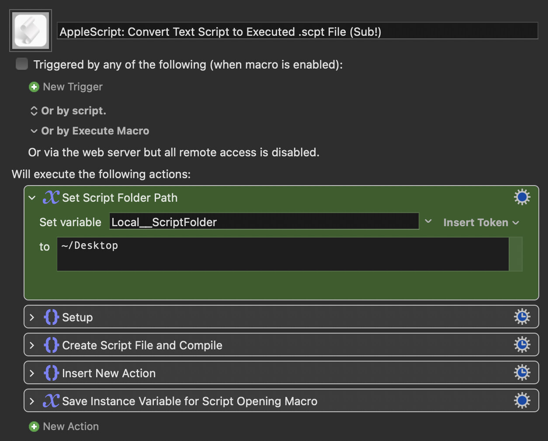The height and width of the screenshot is (441, 548).
Task: Expand the Insert New Action group
Action: pos(32,373)
